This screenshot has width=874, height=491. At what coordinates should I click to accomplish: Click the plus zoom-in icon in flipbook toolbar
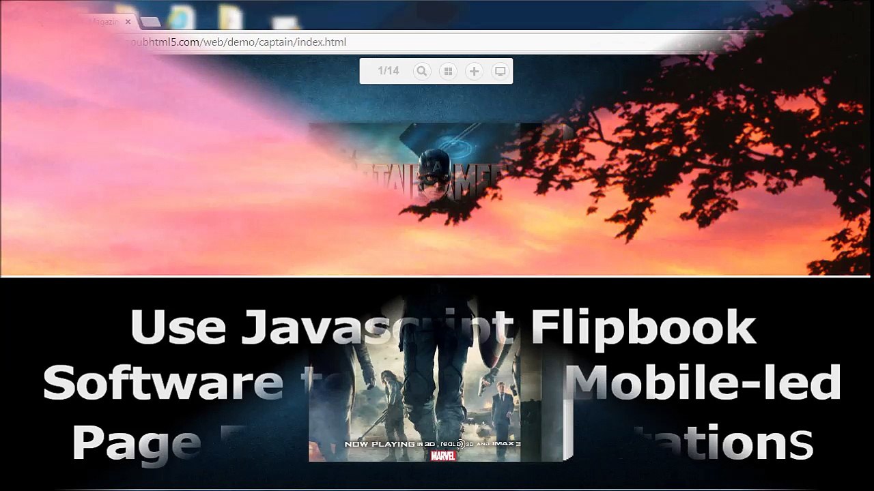(x=474, y=71)
